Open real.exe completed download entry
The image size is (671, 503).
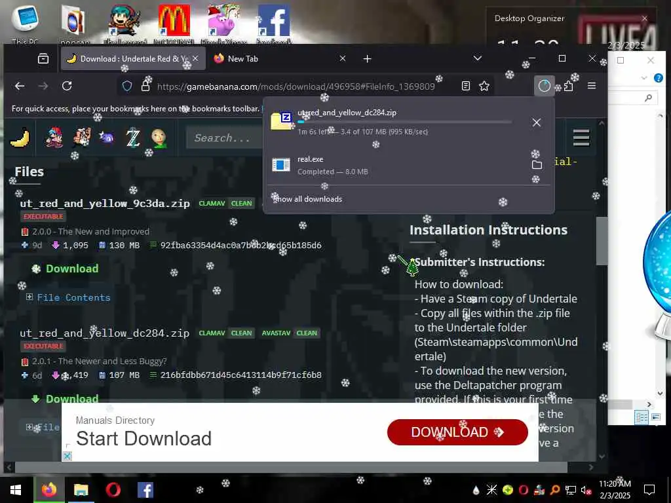[398, 165]
